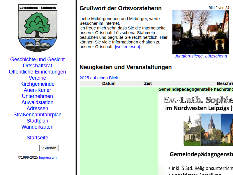
Task: Open Öffentliche Einrichtungen link
Action: tap(37, 72)
